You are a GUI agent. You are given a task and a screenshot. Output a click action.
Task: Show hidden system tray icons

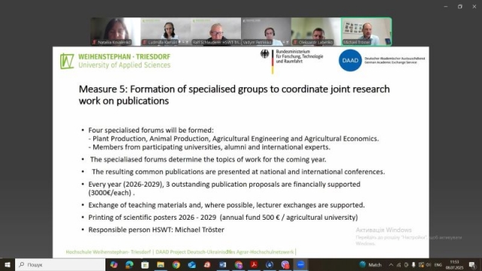point(391,264)
